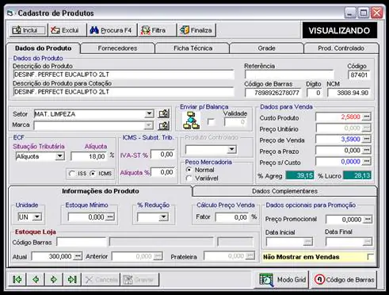Open Modo Grid view
The height and width of the screenshot is (295, 389).
click(x=282, y=279)
